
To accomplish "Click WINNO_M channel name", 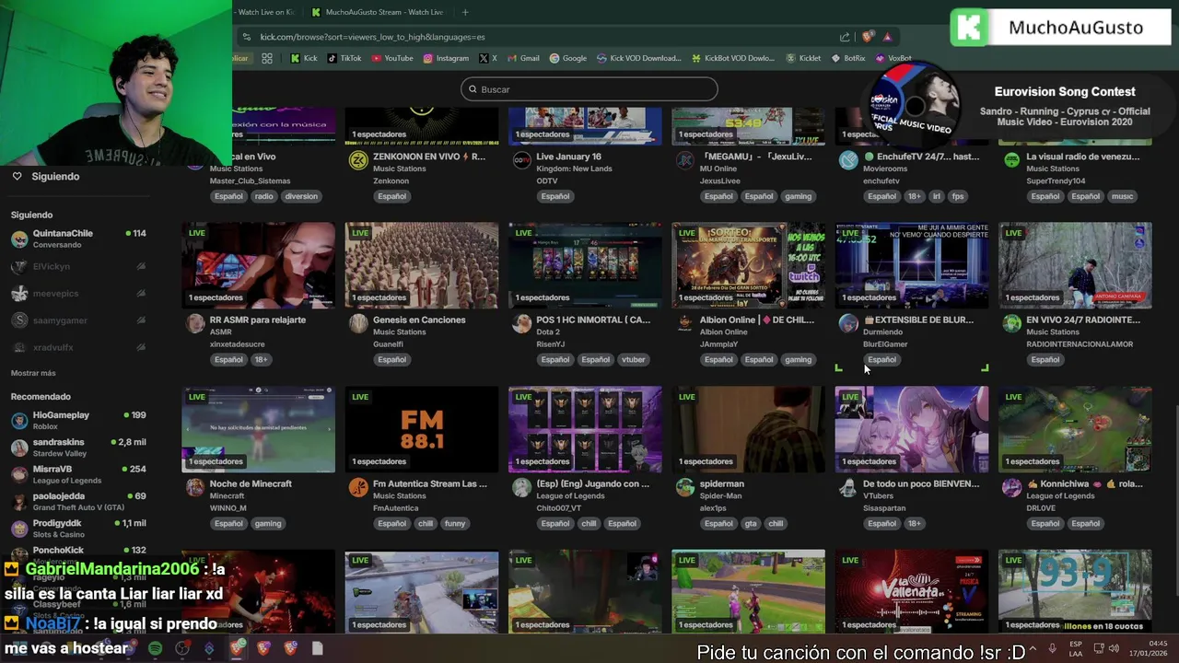I will pyautogui.click(x=228, y=507).
